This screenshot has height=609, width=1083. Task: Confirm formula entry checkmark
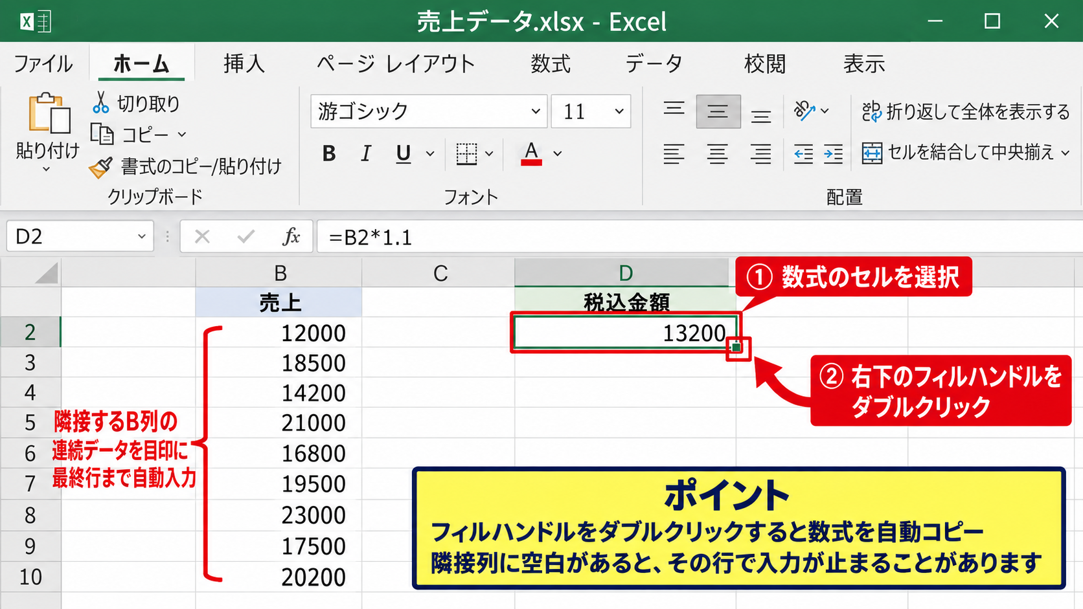pyautogui.click(x=246, y=237)
